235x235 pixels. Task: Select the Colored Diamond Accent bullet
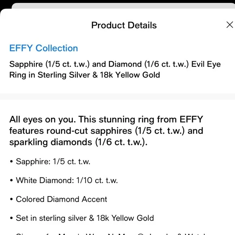[62, 199]
